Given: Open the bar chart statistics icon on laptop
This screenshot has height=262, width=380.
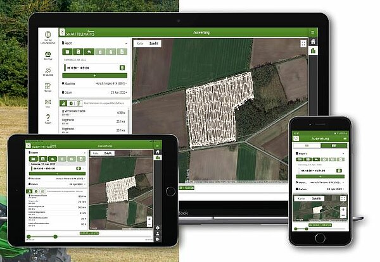Looking at the screenshot, I should click(313, 52).
